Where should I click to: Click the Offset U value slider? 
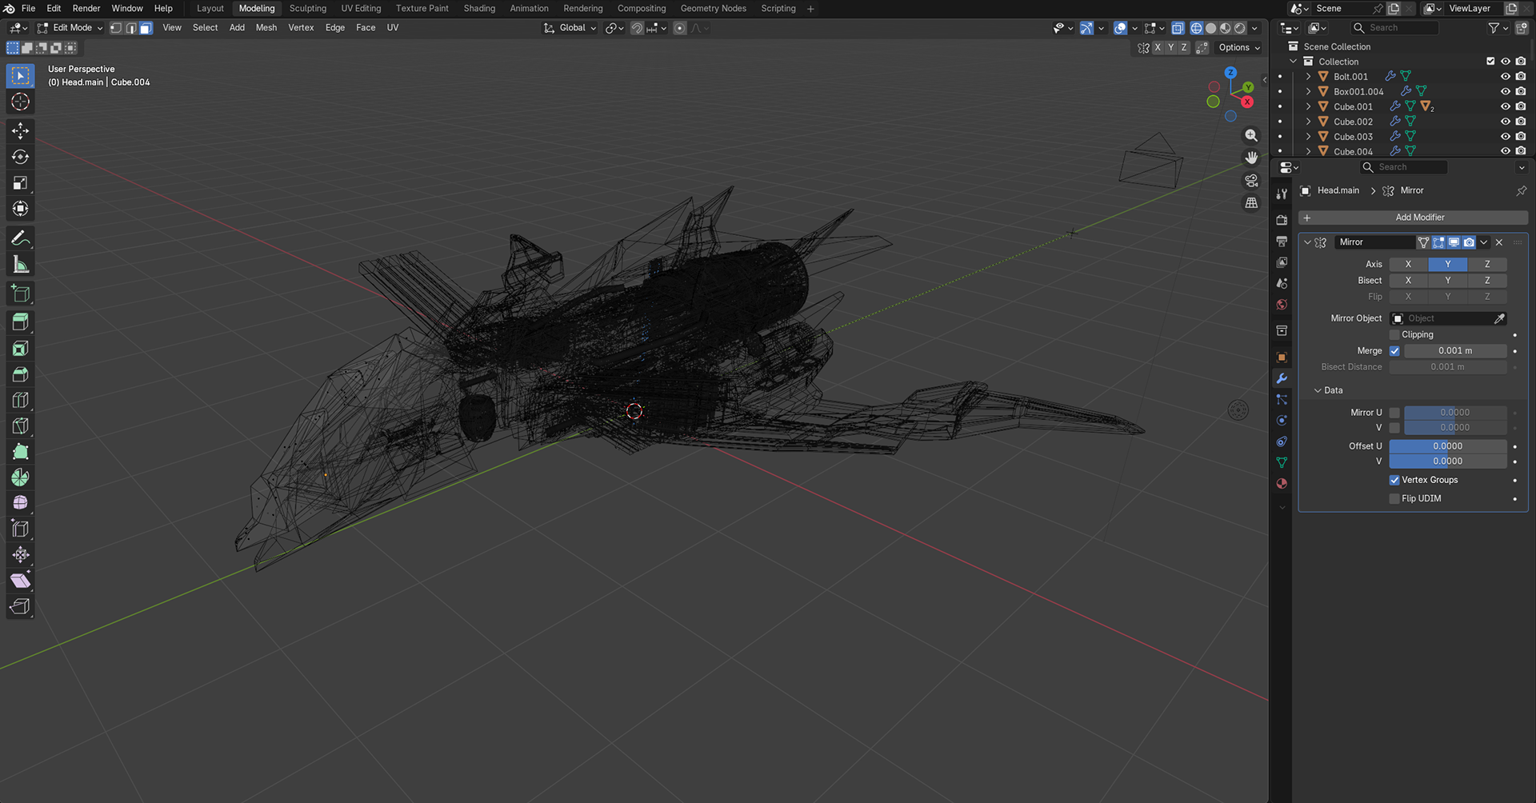coord(1447,446)
